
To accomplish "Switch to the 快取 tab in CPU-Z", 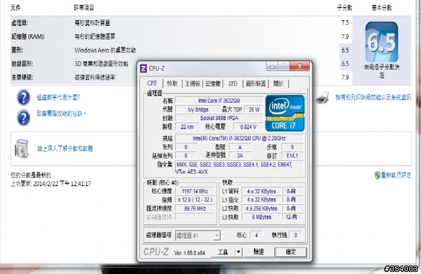I will coord(172,84).
